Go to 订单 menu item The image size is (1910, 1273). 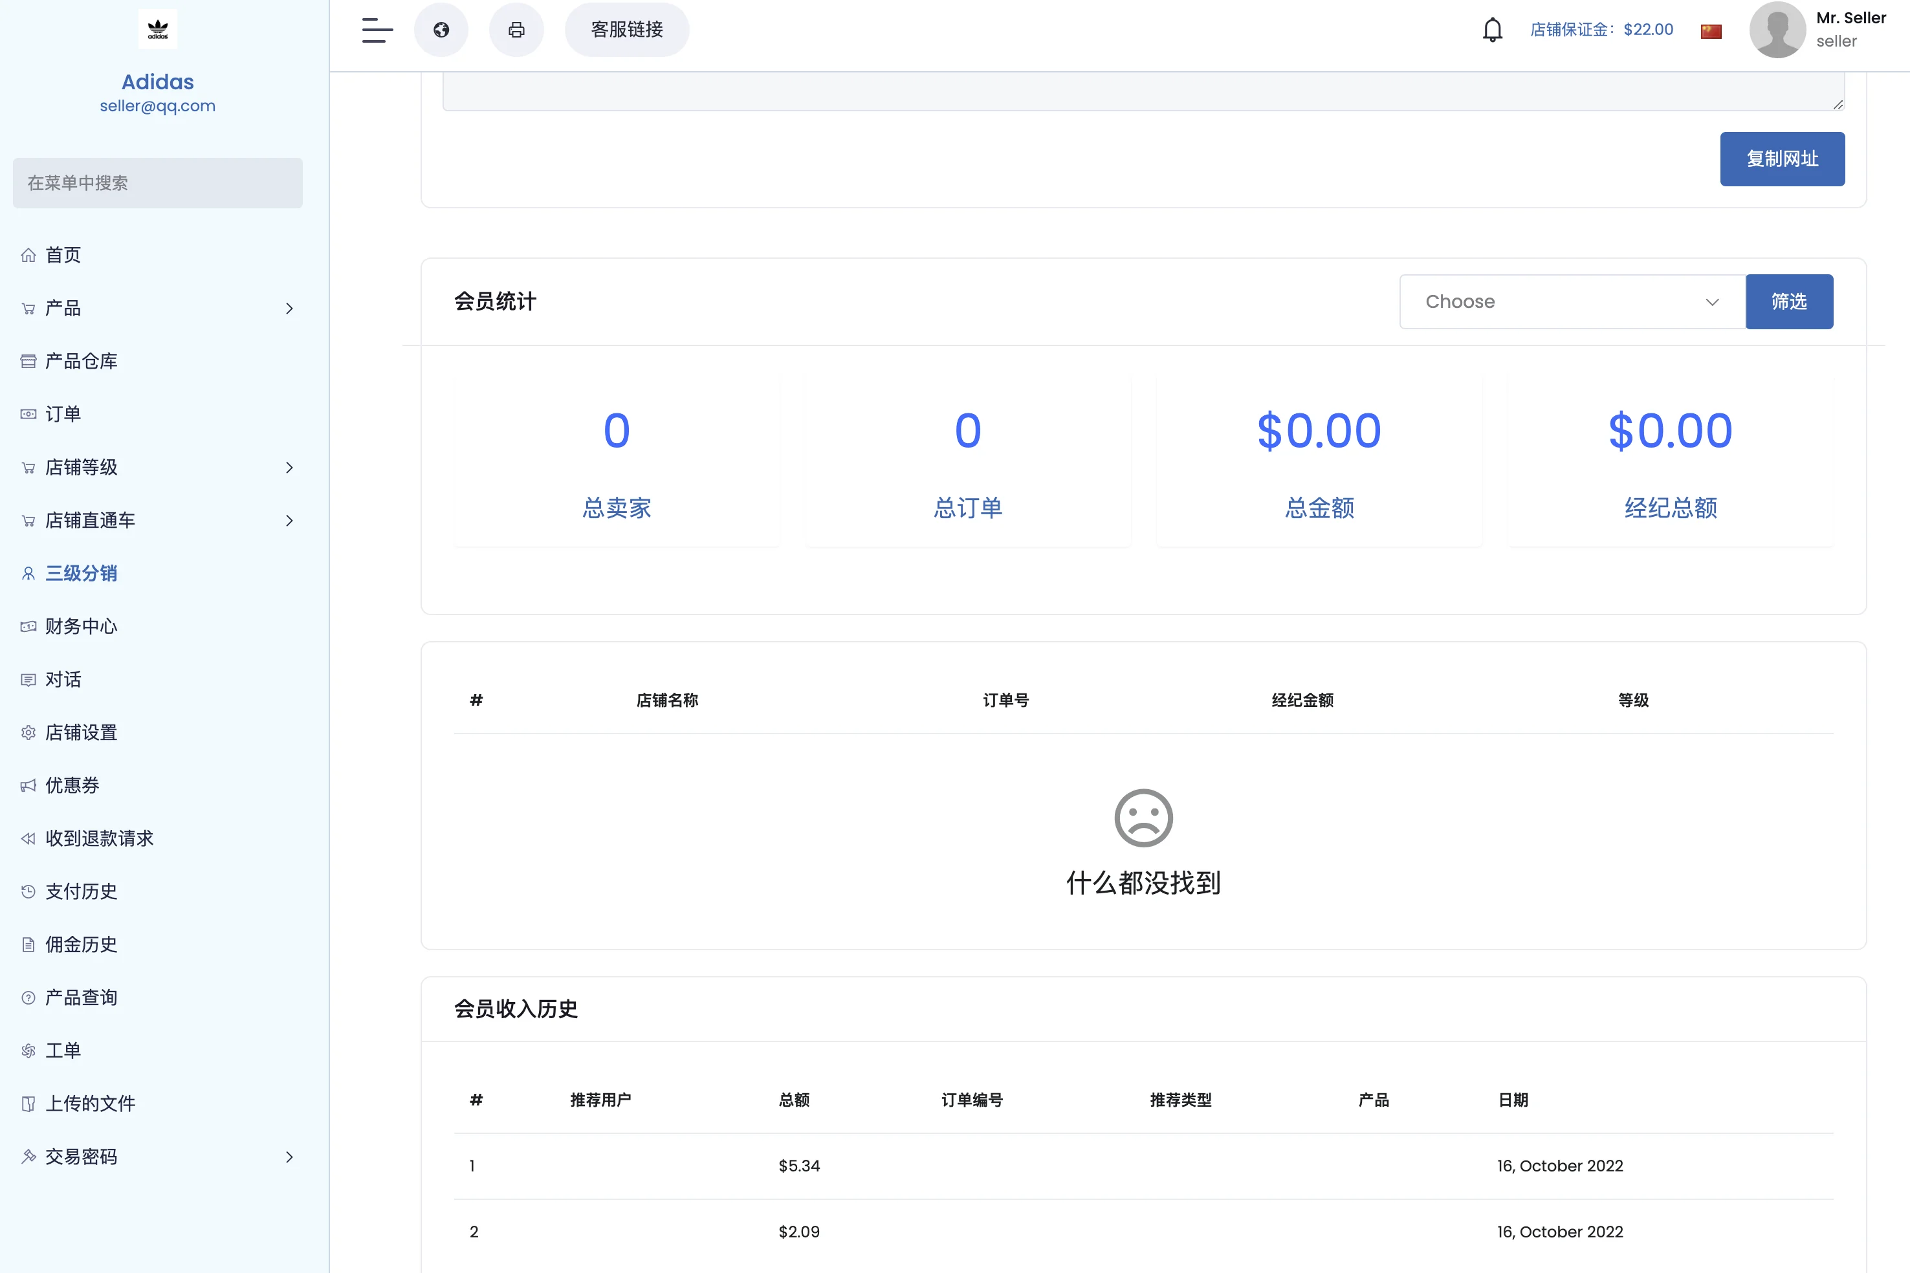tap(63, 414)
